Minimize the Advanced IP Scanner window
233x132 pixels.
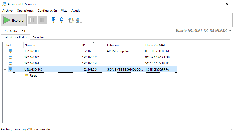coord(203,4)
